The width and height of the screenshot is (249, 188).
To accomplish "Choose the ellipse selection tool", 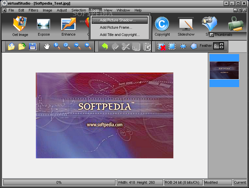I will [183, 46].
